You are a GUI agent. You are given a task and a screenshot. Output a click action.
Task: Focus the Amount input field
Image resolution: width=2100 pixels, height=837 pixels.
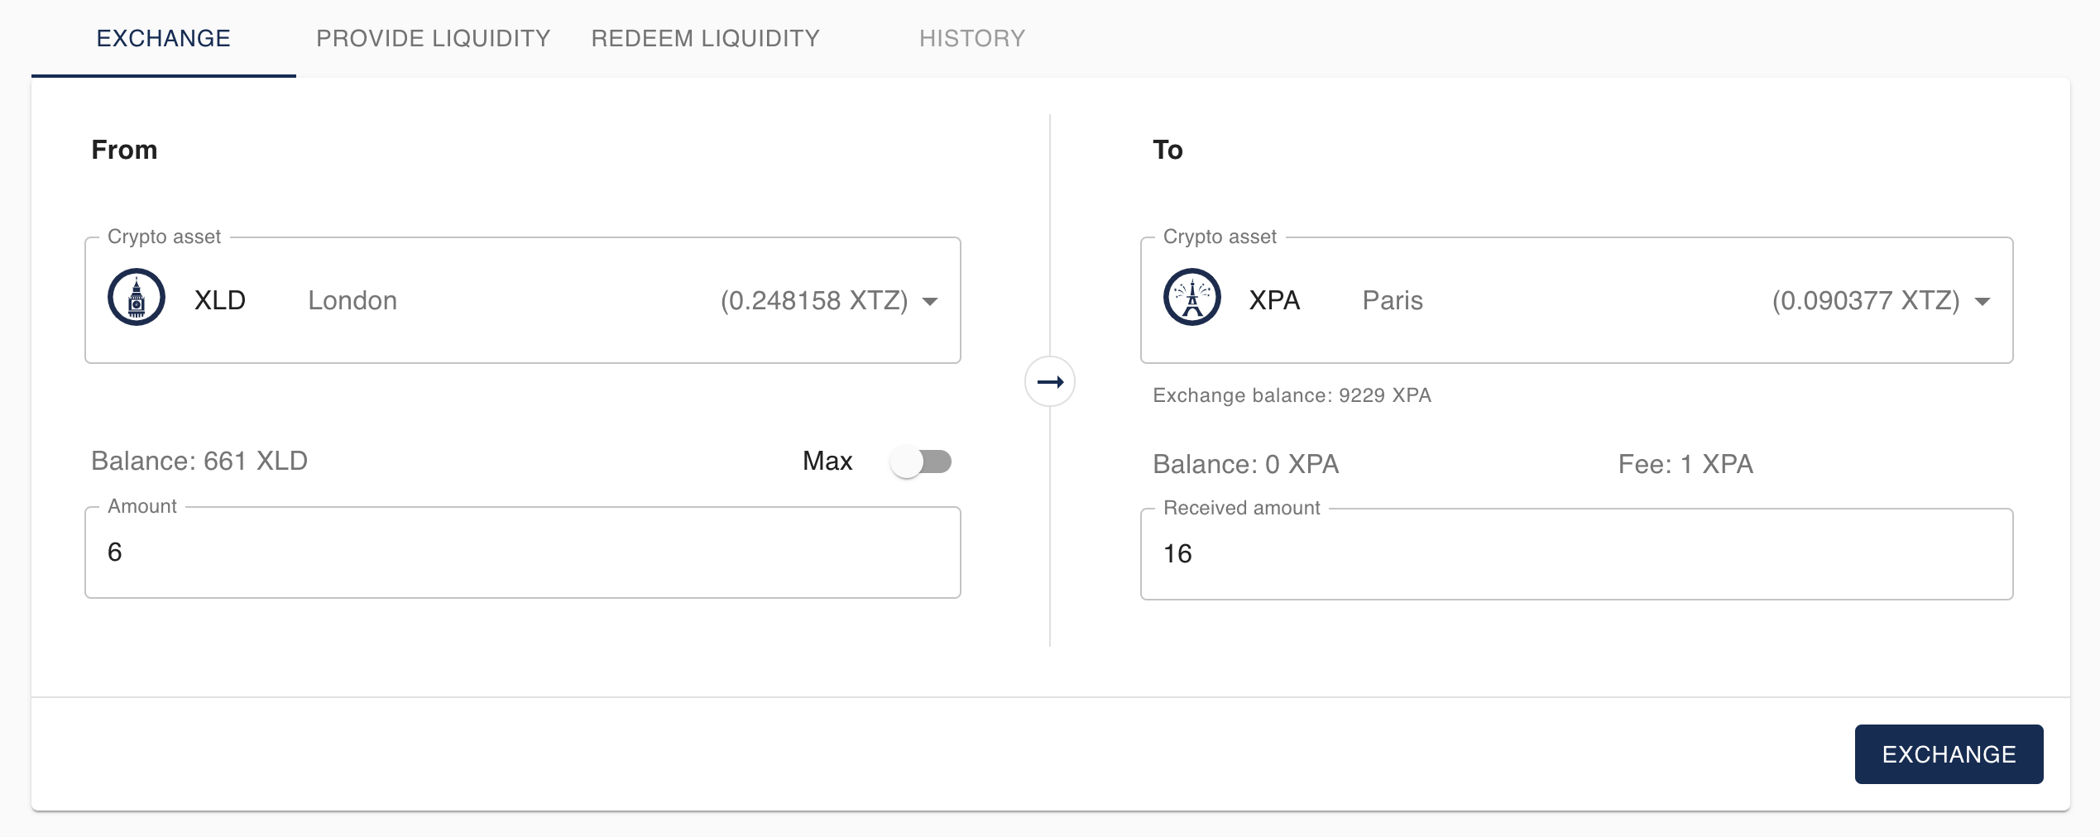tap(523, 552)
